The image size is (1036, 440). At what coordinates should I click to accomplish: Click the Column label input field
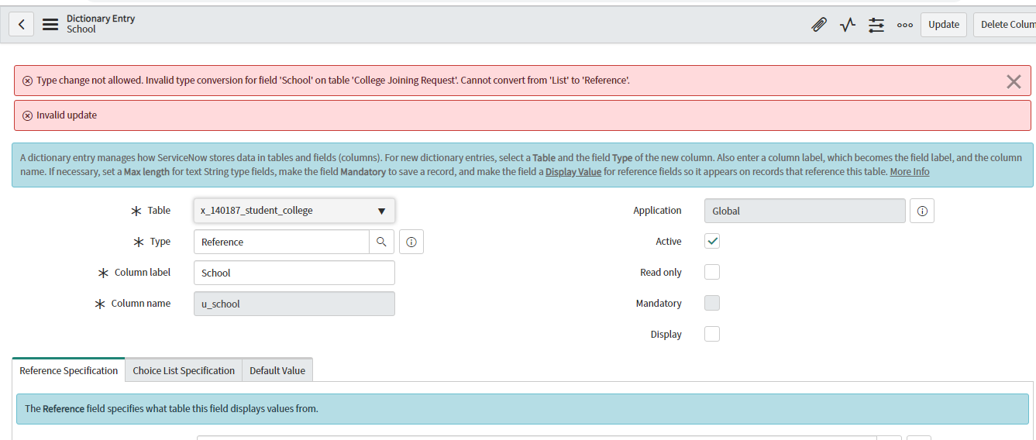pyautogui.click(x=294, y=273)
